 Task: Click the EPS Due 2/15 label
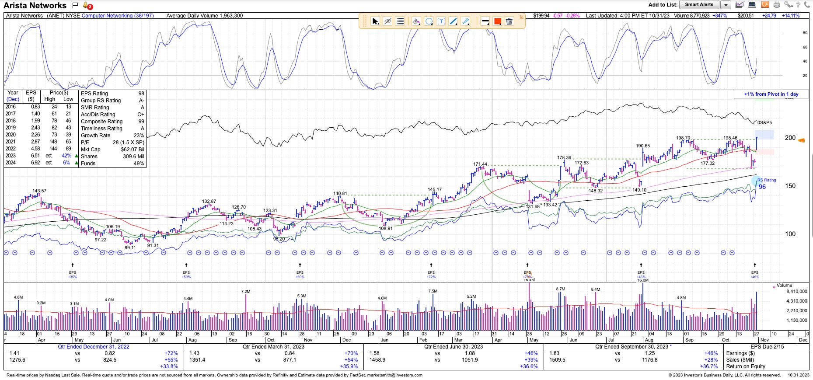point(767,347)
